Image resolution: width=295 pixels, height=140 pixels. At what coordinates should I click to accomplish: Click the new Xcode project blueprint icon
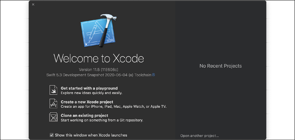(x=53, y=104)
